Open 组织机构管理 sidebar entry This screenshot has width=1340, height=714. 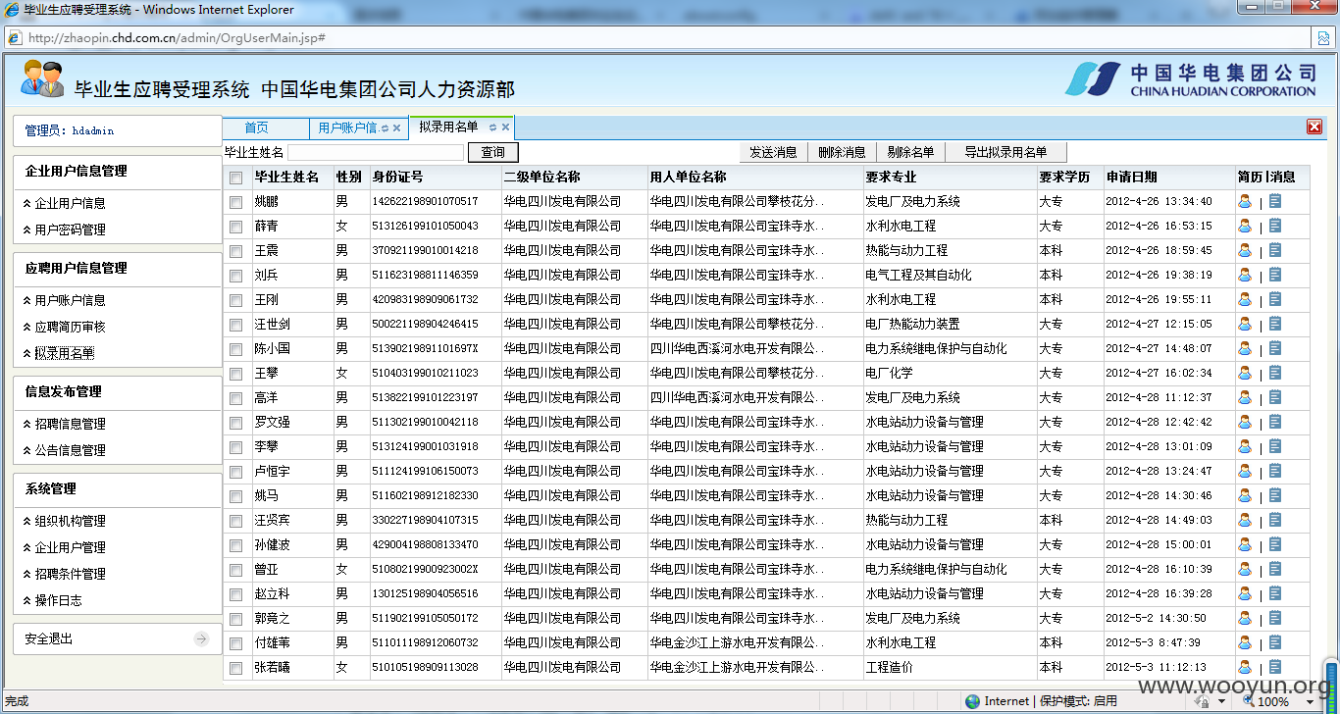[x=70, y=521]
